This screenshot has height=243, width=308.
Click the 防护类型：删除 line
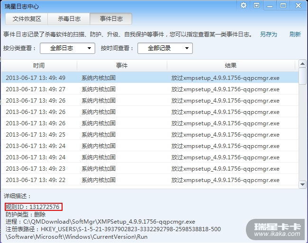(26, 214)
